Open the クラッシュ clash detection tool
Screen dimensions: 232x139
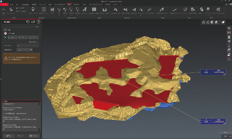coord(185,9)
